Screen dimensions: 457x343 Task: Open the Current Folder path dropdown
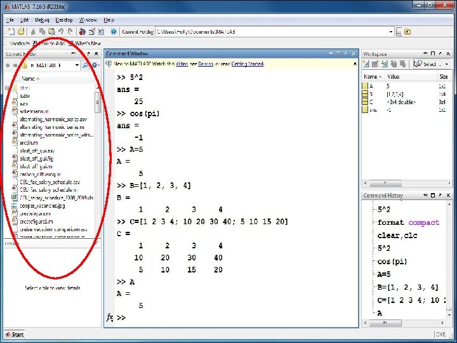tap(391, 32)
